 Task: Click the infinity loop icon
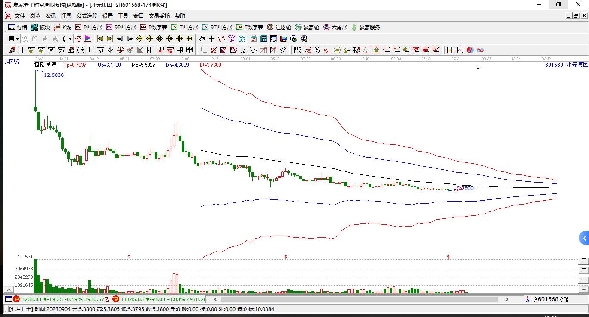pyautogui.click(x=480, y=50)
